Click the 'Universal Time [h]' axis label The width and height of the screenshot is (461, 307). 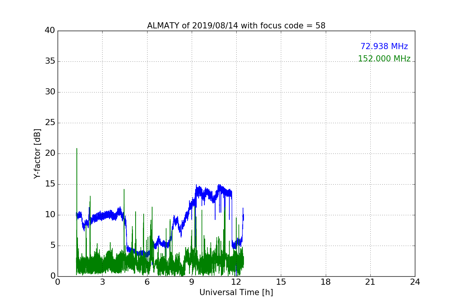click(236, 292)
